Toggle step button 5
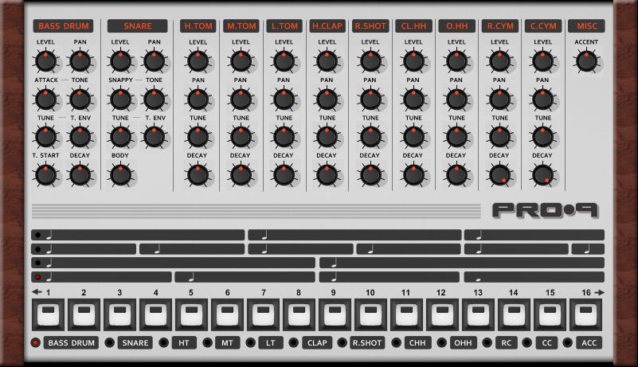 191,314
